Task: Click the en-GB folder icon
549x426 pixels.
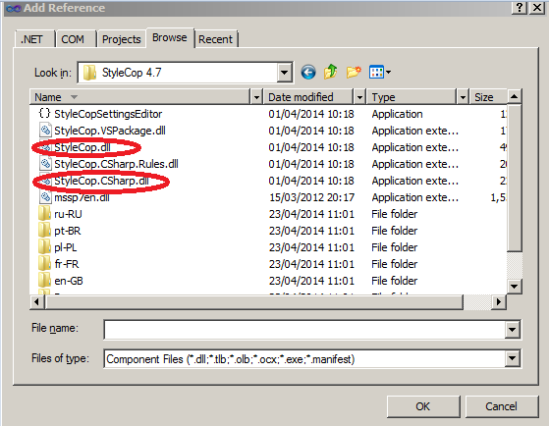Action: point(44,281)
